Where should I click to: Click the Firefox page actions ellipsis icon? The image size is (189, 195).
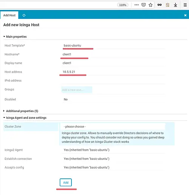tap(136, 5)
